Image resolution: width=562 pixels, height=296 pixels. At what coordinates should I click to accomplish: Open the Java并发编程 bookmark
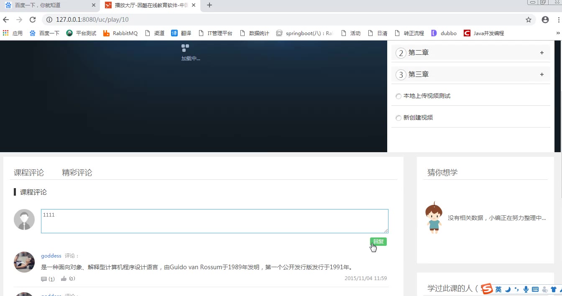[x=484, y=33]
